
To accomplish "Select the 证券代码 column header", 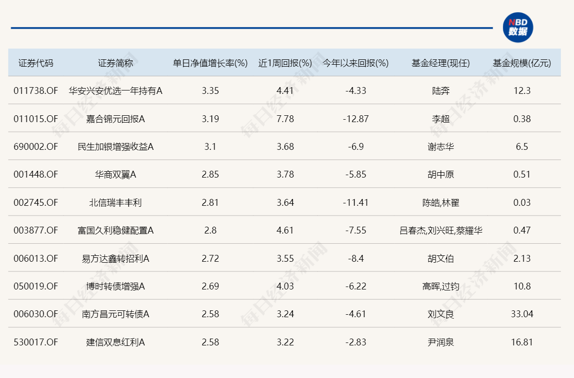I will pyautogui.click(x=36, y=63).
